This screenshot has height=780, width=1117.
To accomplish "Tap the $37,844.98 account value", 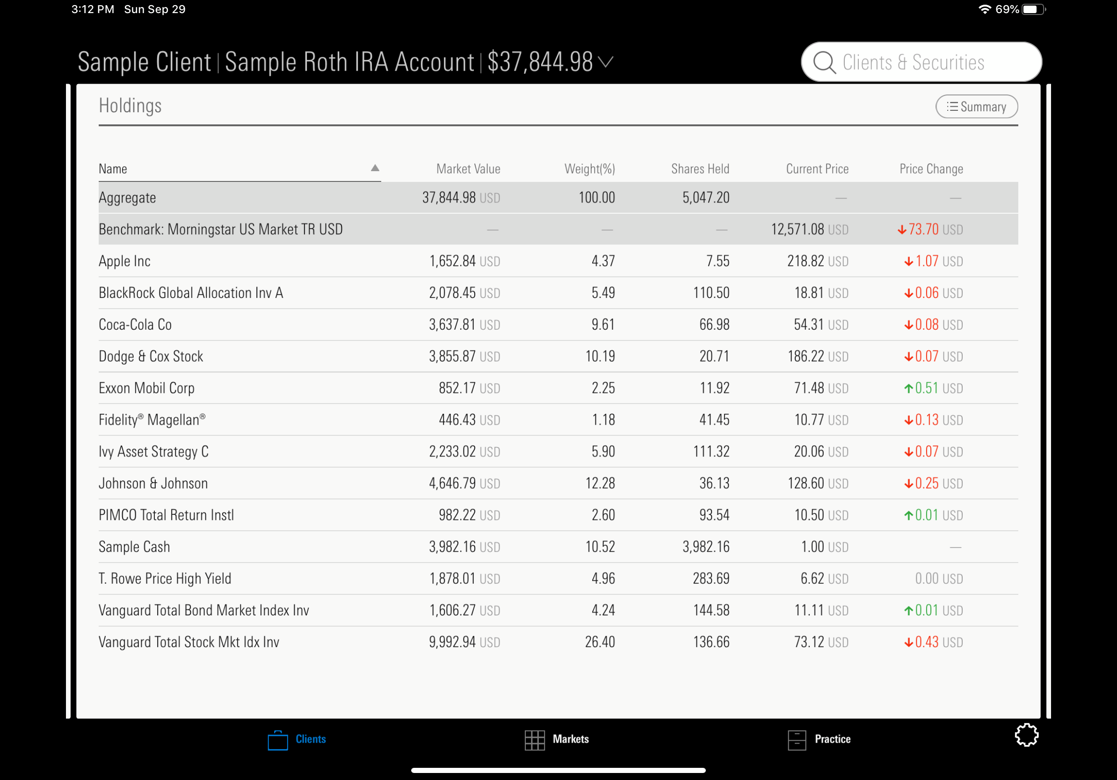I will coord(540,62).
